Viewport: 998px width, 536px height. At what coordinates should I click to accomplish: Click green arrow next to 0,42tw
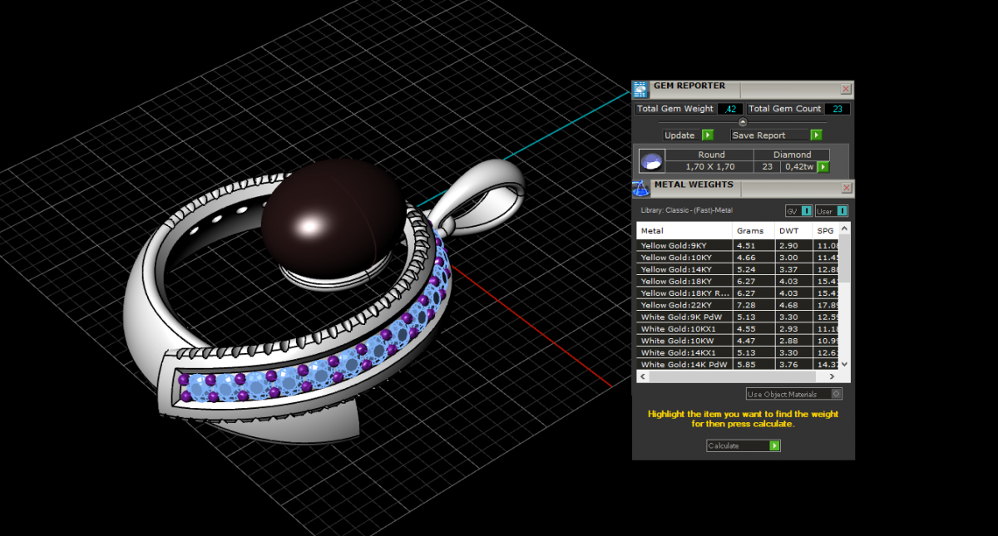(823, 167)
